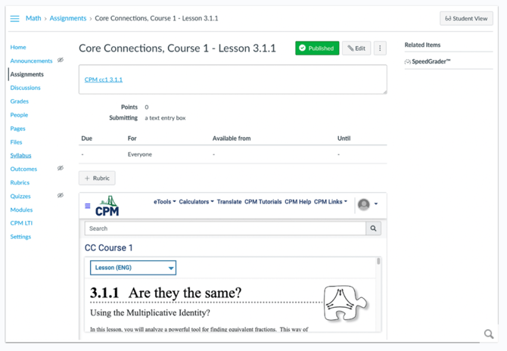
Task: Open the three-dot assignment options menu
Action: 380,48
